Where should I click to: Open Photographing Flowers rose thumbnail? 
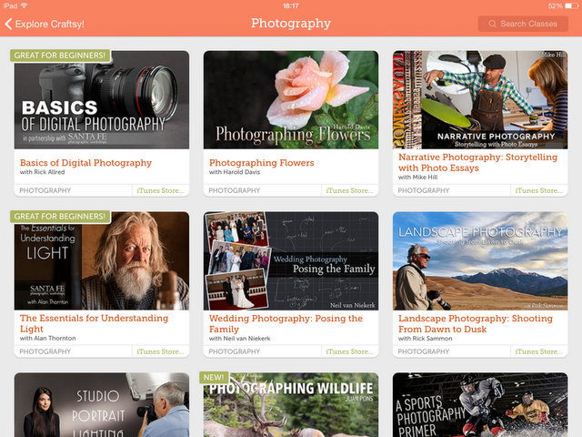291,100
